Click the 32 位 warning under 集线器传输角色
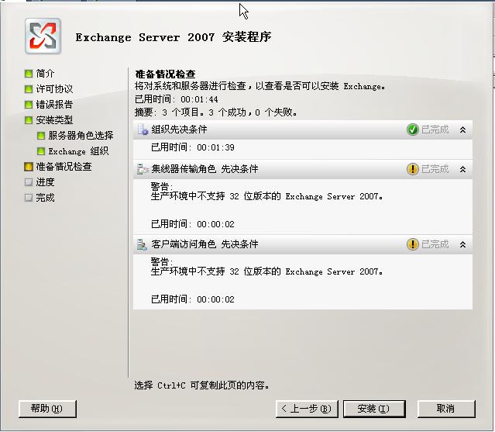This screenshot has height=432, width=495. (266, 196)
